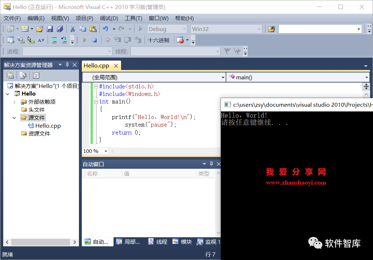Close the Hello.cpp editor tab

[x=116, y=66]
